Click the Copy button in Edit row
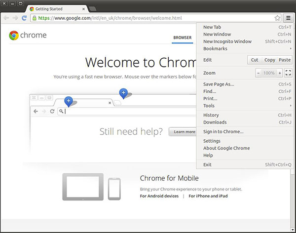Image resolution: width=296 pixels, height=233 pixels. [269, 60]
